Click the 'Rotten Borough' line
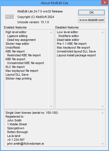This screenshot has height=151, width=109. (x=17, y=132)
